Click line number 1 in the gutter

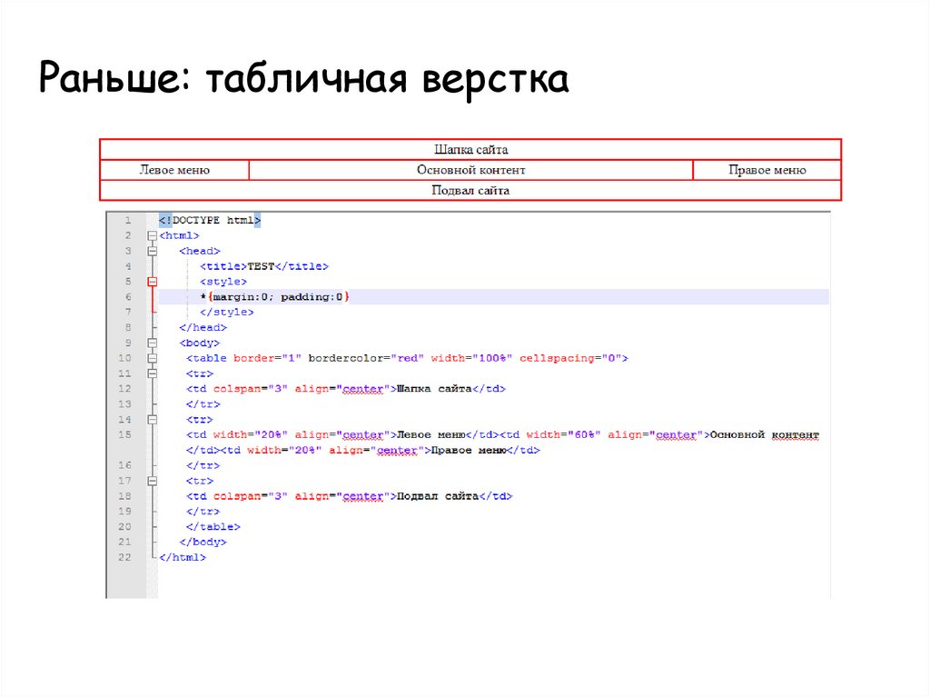click(127, 220)
